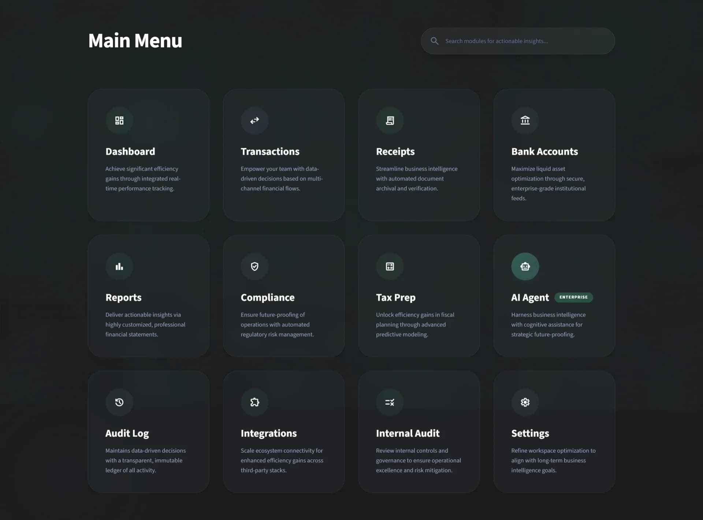Screen dimensions: 703x520
Task: Select the Tax Prep heading
Action: pos(396,298)
